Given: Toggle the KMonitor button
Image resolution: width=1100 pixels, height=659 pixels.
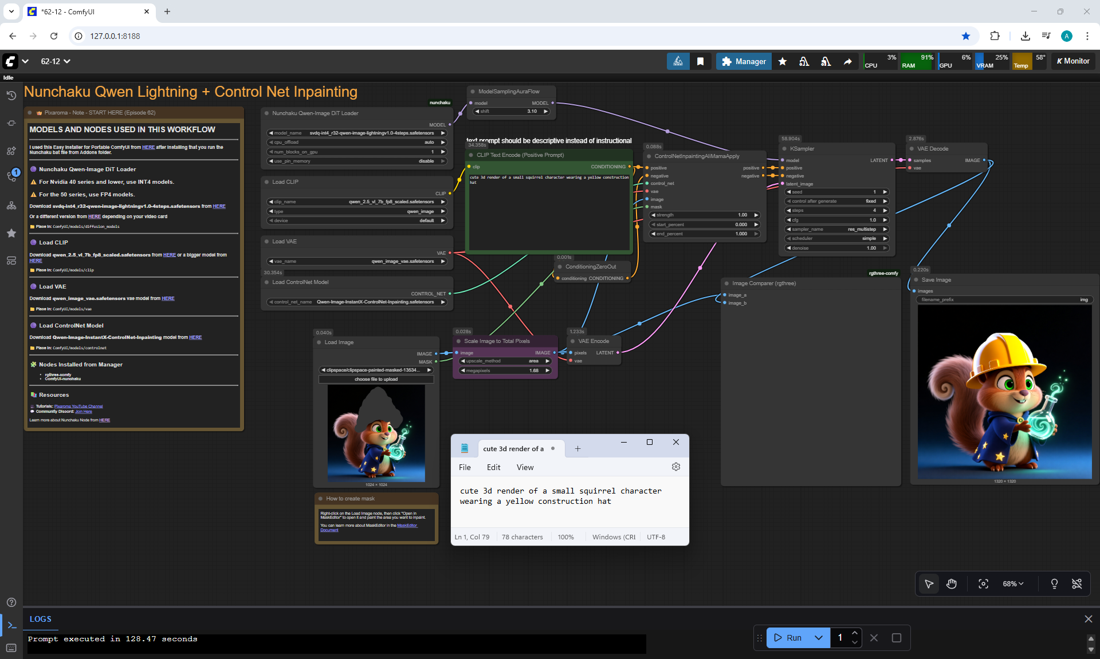Looking at the screenshot, I should (x=1072, y=61).
